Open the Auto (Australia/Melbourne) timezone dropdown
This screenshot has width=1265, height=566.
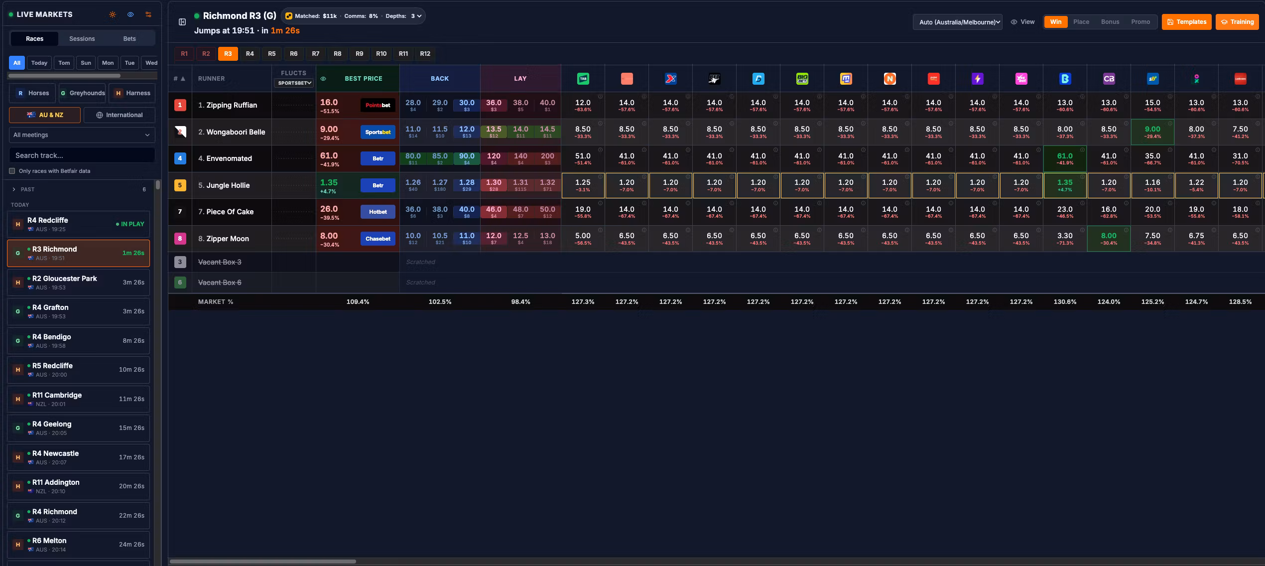(957, 22)
